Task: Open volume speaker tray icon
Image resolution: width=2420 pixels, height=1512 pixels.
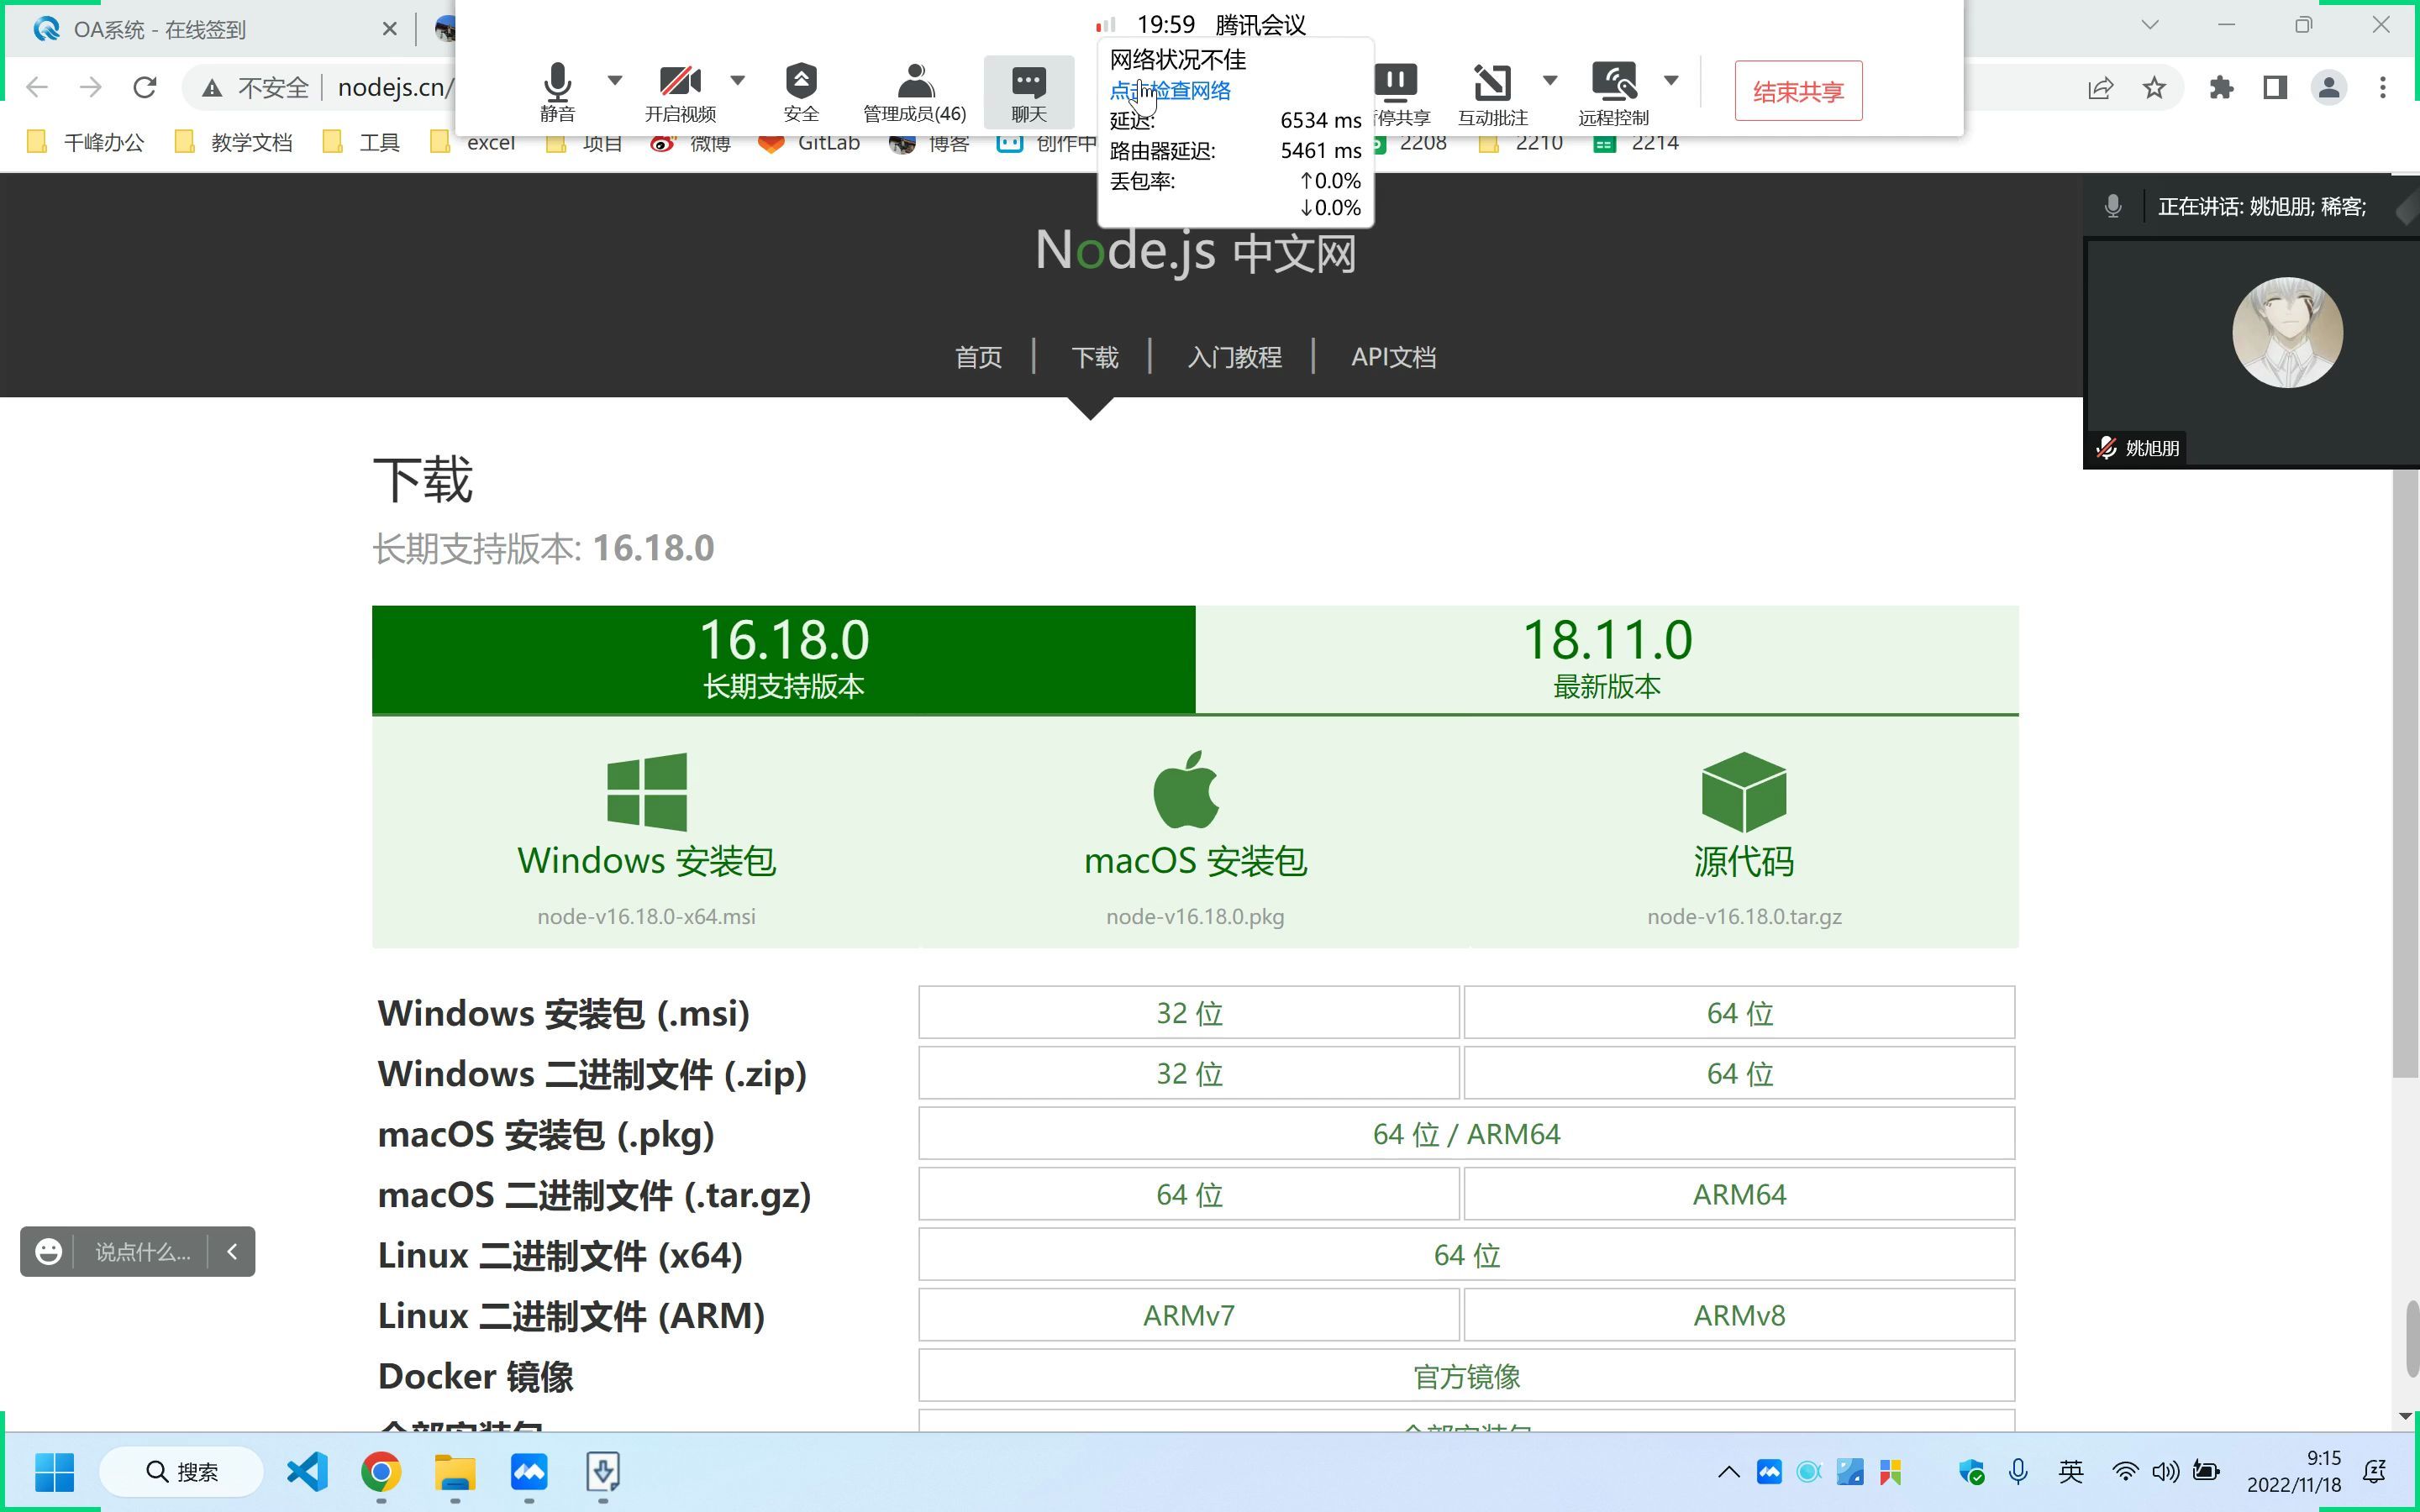Action: click(2165, 1472)
